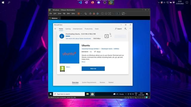
Task: Open 'Developer tools > Utilities' category link
Action: click(x=110, y=49)
